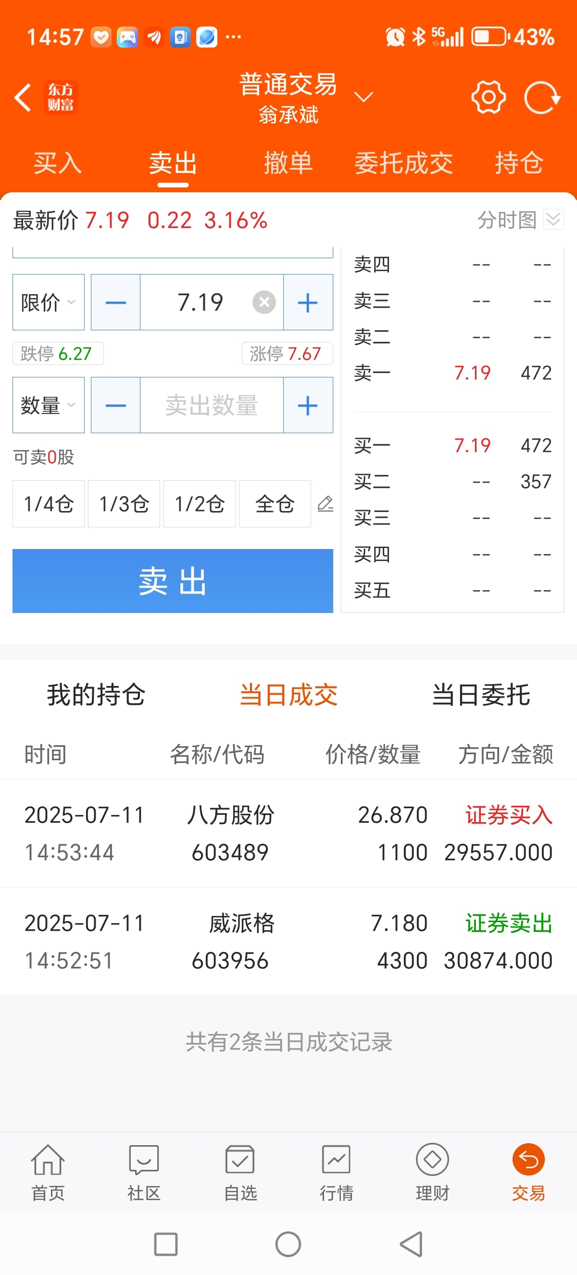Decrease price with minus button
Image resolution: width=577 pixels, height=1275 pixels.
tap(116, 302)
